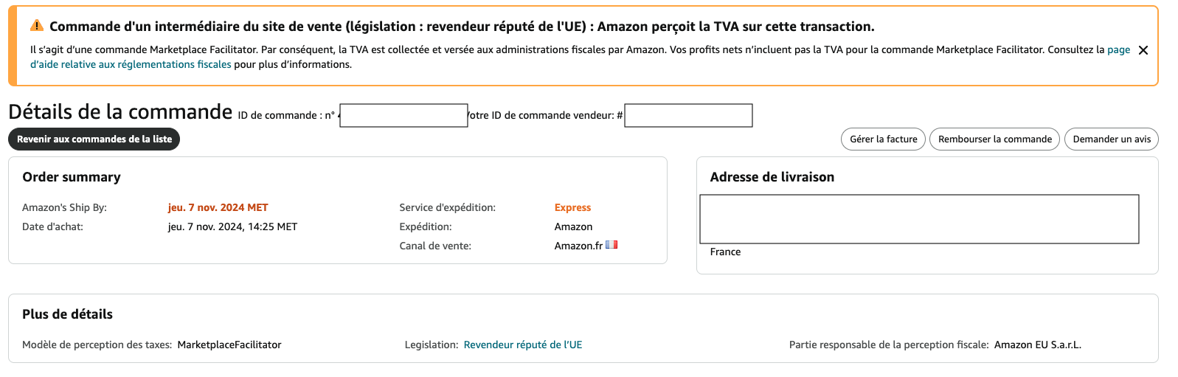Go back via Revenir aux commandes de la liste
Screen dimensions: 1178x377
(94, 139)
